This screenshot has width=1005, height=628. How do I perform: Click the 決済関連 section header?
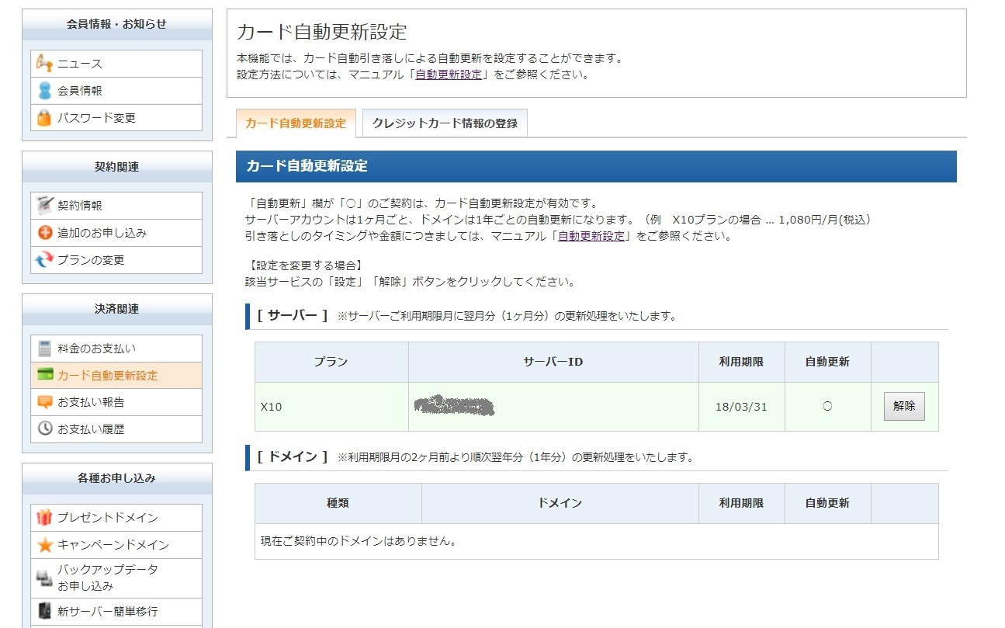point(117,309)
